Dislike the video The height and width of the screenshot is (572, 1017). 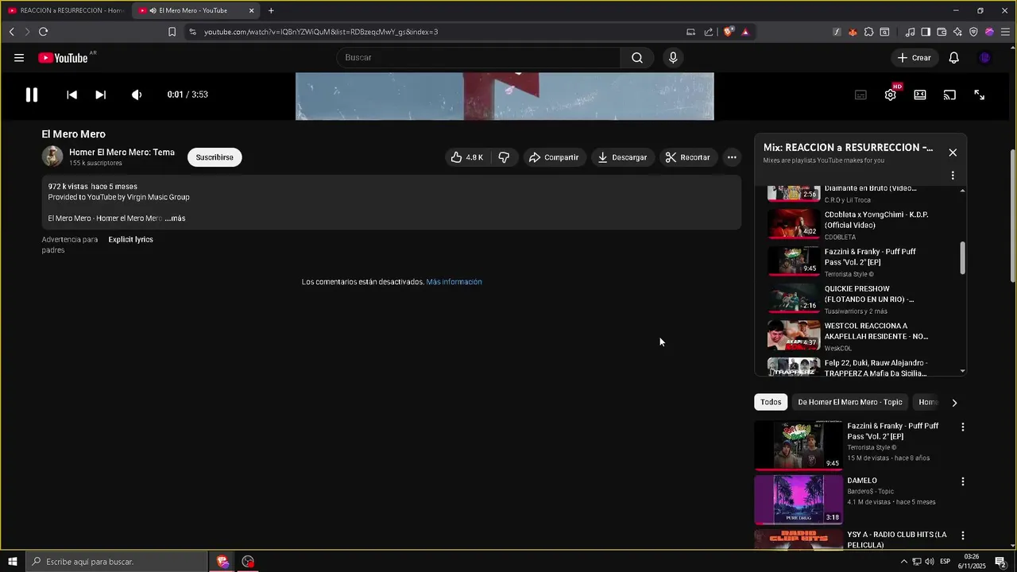504,157
